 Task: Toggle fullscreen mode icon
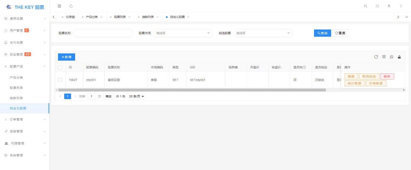coord(377,6)
